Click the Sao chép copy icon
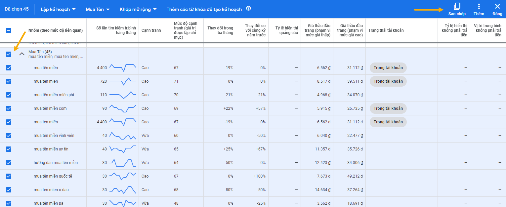 tap(457, 7)
